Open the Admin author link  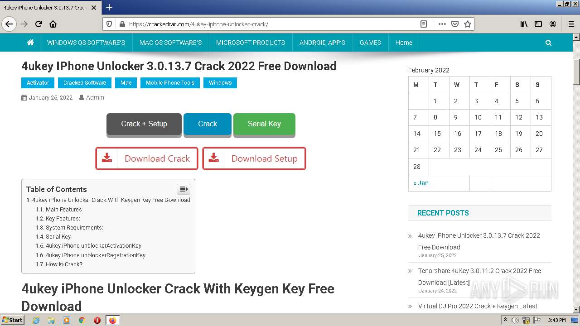pyautogui.click(x=95, y=97)
